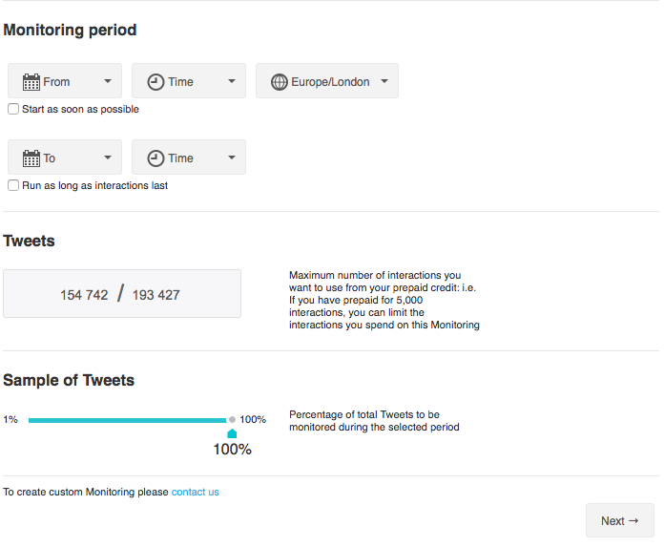Image resolution: width=664 pixels, height=547 pixels.
Task: Click the calendar icon on To field
Action: tap(31, 158)
